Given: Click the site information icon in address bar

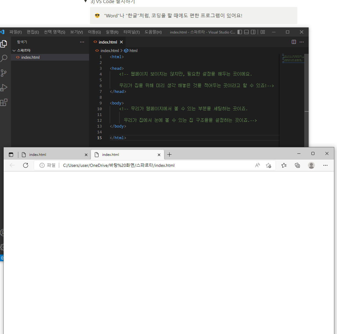Looking at the screenshot, I should pyautogui.click(x=42, y=165).
